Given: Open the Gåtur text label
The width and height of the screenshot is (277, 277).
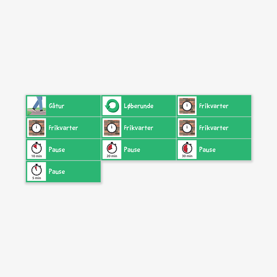Looking at the screenshot, I should (57, 106).
